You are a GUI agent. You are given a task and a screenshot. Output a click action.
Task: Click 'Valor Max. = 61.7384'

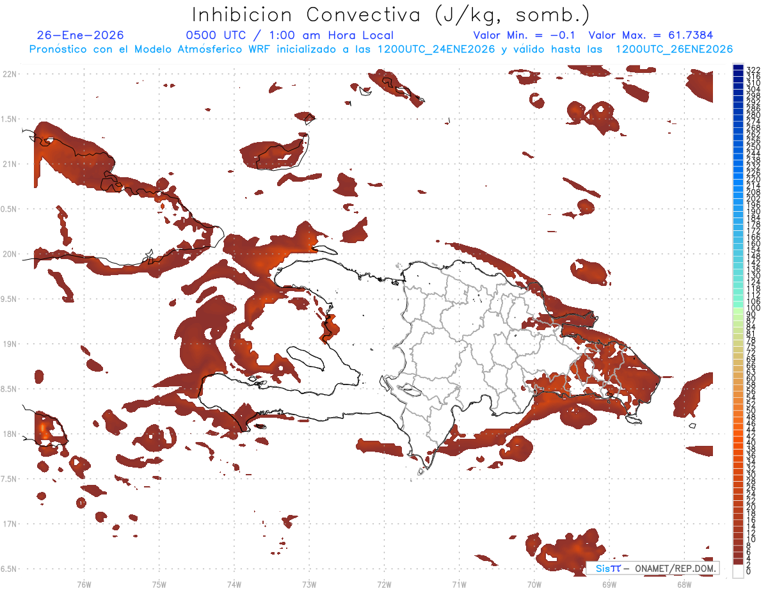(x=650, y=35)
